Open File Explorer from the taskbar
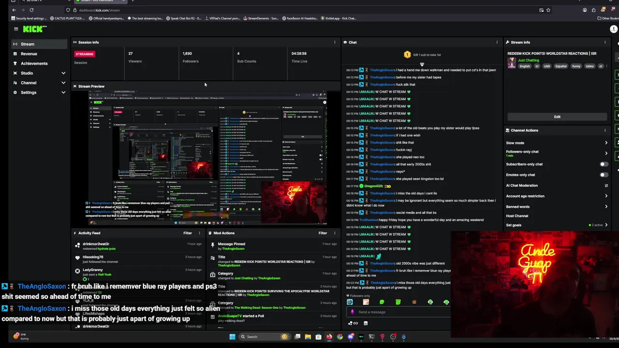The image size is (619, 348). coord(308,337)
